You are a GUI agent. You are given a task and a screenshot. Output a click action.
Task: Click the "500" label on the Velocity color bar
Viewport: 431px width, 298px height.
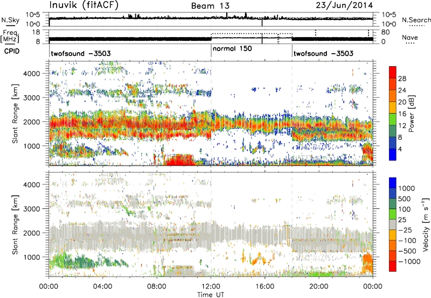[x=406, y=199]
